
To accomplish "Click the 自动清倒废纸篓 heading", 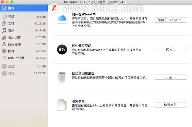I will click(83, 74).
